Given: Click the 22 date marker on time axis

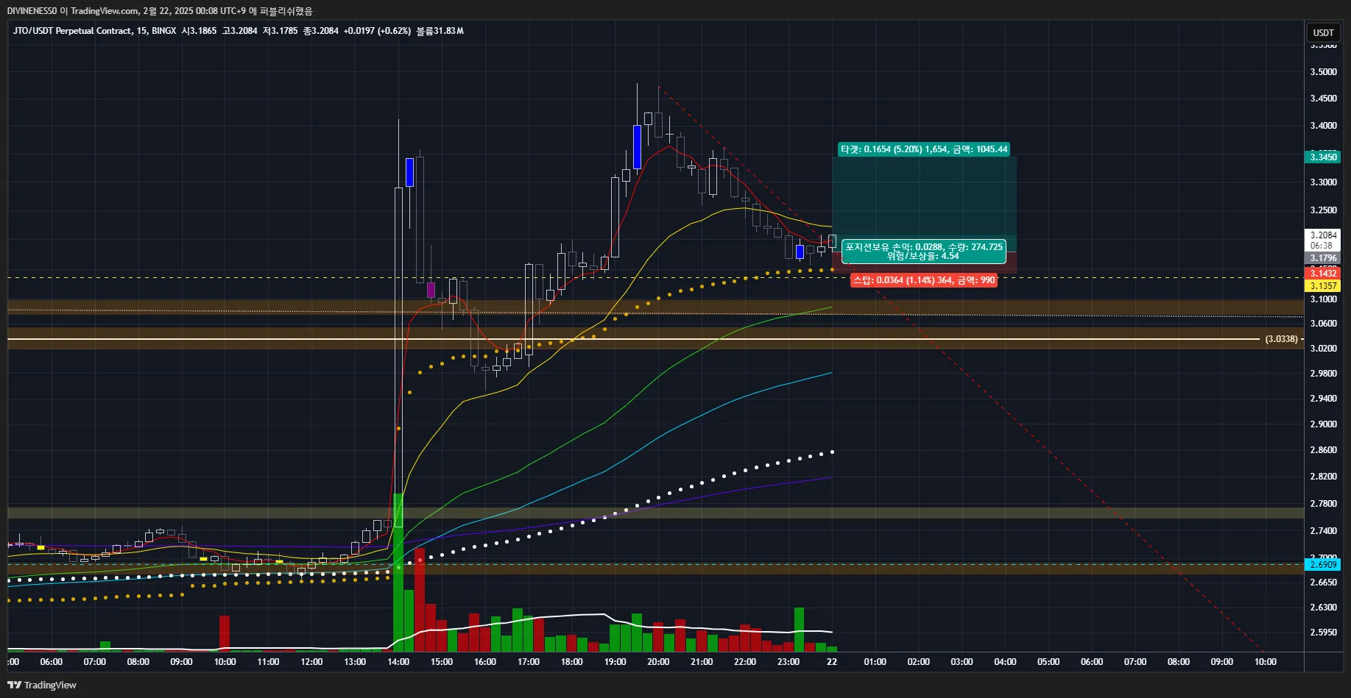Looking at the screenshot, I should [832, 662].
